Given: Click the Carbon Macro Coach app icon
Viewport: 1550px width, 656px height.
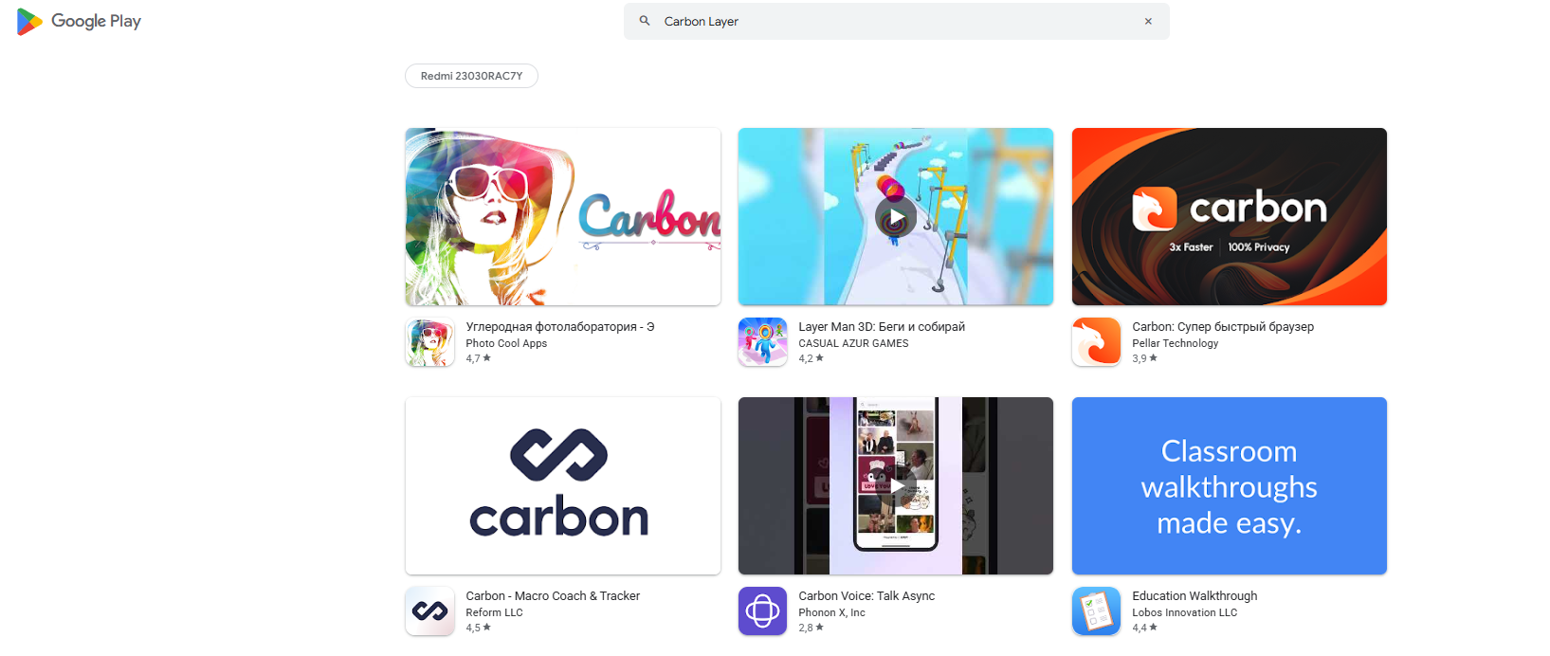Looking at the screenshot, I should (x=429, y=611).
